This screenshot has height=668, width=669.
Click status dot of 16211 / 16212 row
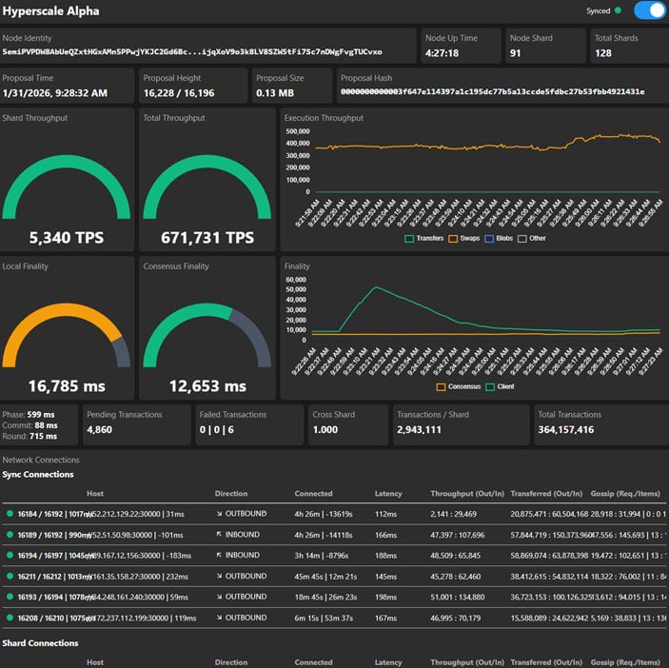tap(10, 576)
